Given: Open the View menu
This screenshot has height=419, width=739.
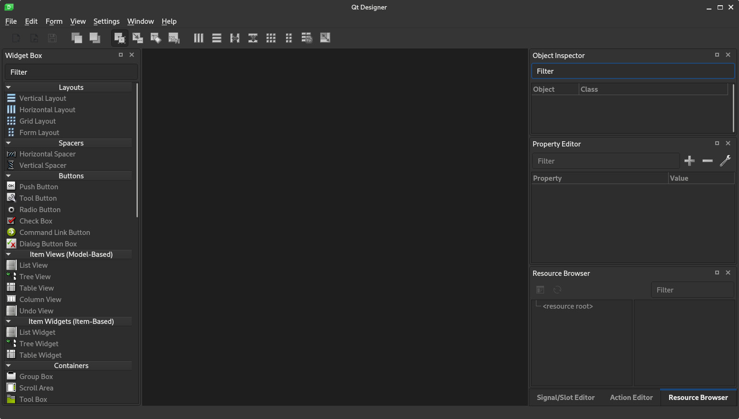Looking at the screenshot, I should tap(78, 21).
